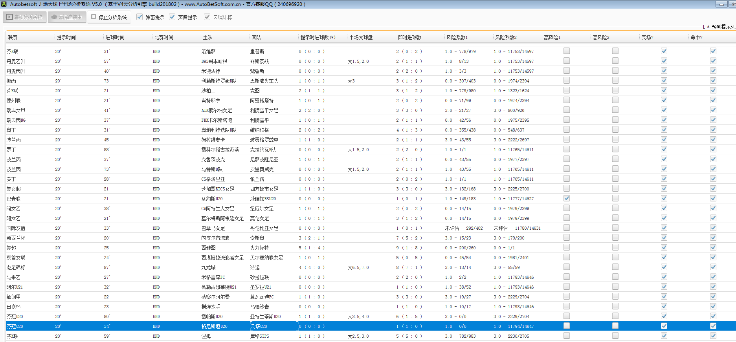Toggle the 云端计算 checkbox

click(207, 17)
